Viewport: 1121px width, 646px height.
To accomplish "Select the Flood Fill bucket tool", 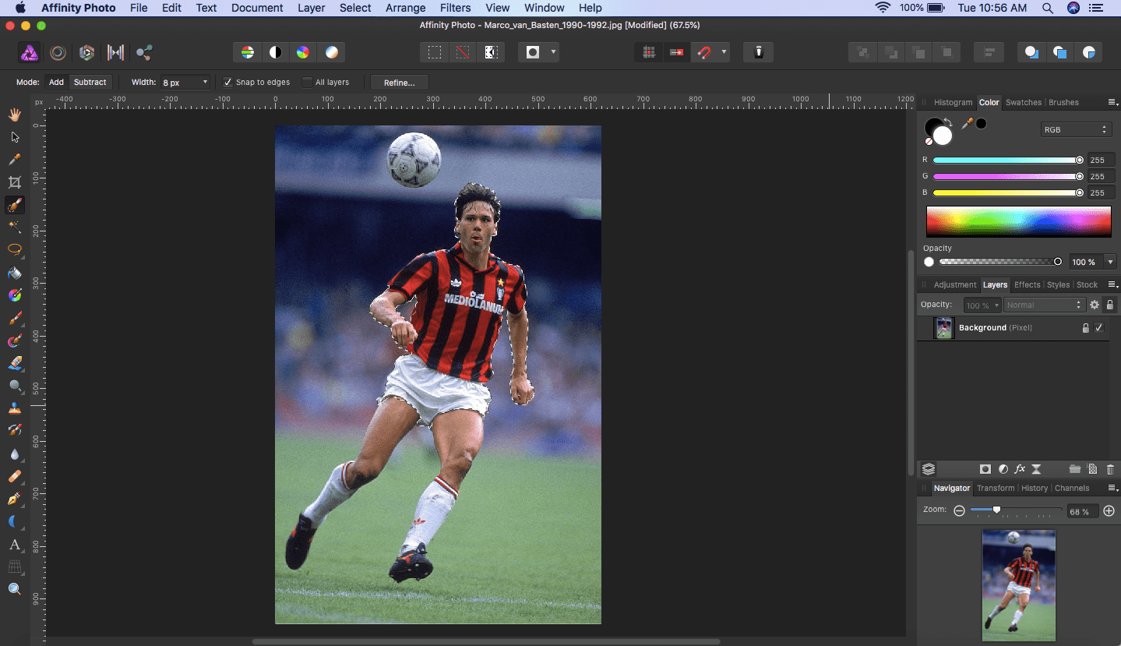I will click(x=14, y=273).
